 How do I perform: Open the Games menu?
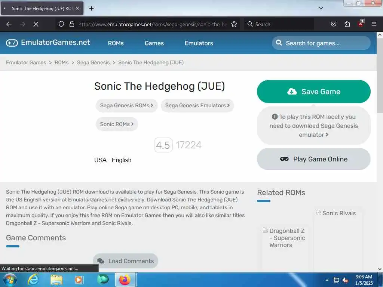pyautogui.click(x=154, y=43)
